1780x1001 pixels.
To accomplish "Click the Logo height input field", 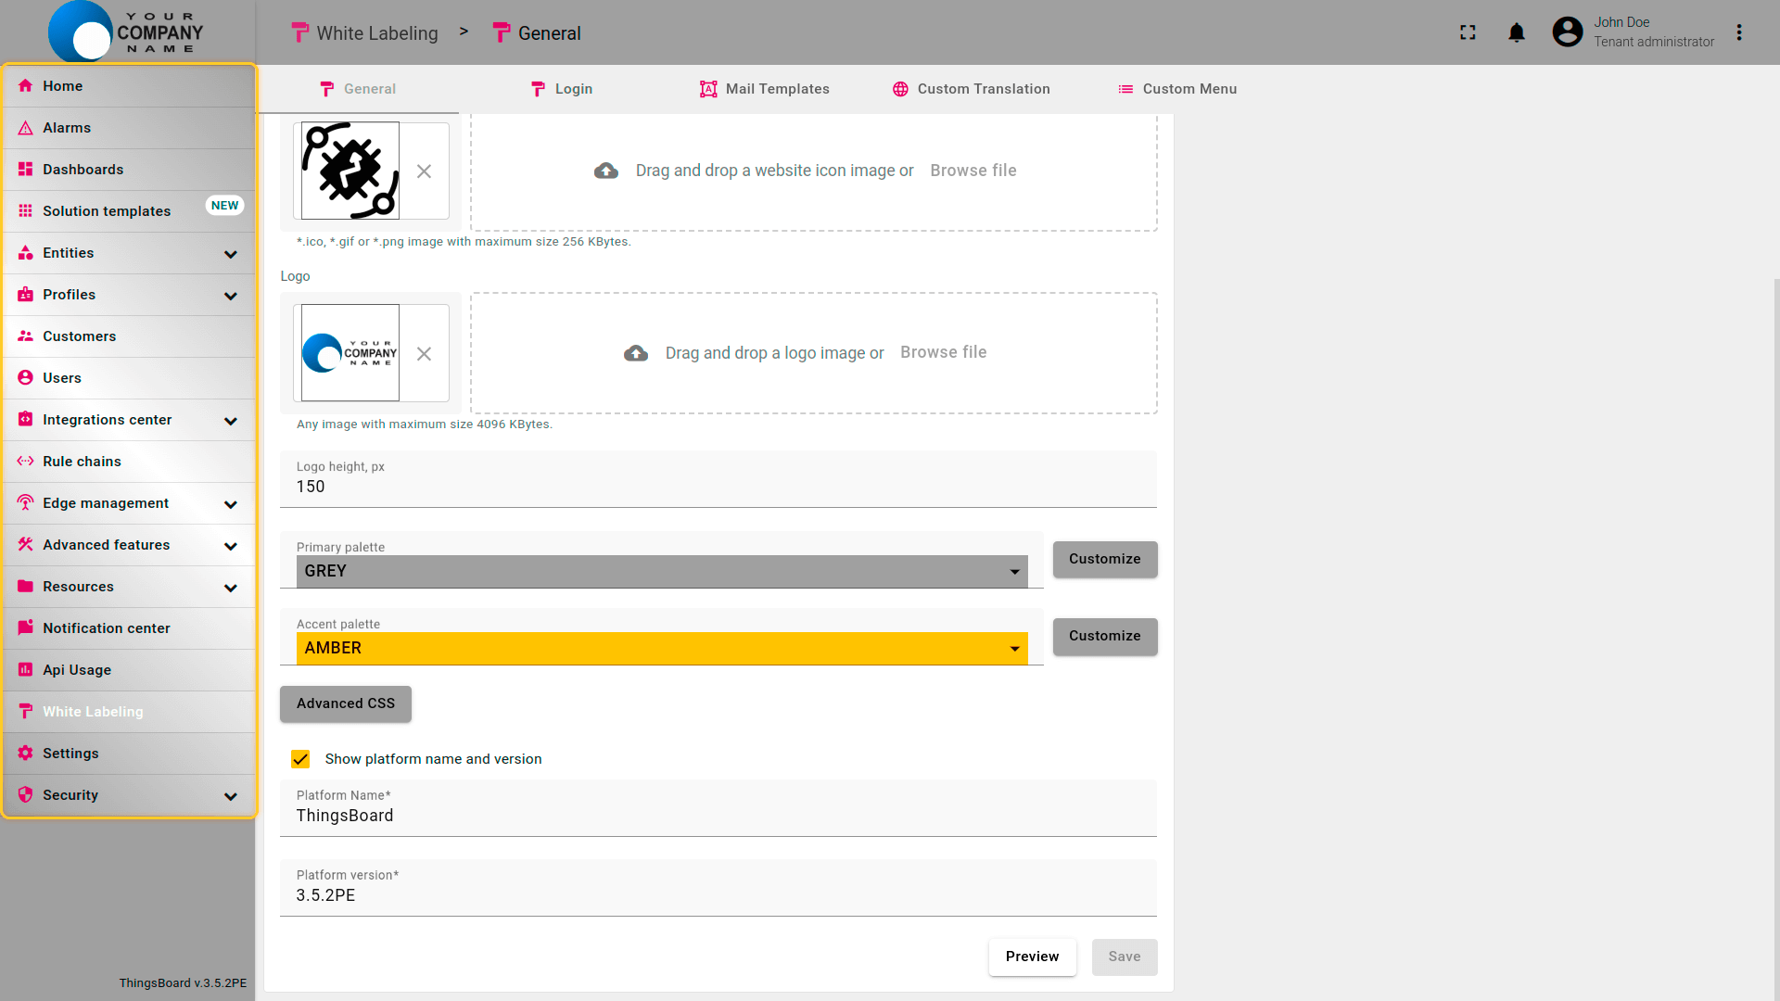I will (x=718, y=487).
